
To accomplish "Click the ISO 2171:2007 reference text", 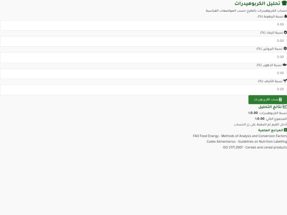I will [x=255, y=148].
